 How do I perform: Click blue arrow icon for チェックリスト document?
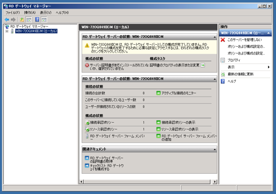87,165
